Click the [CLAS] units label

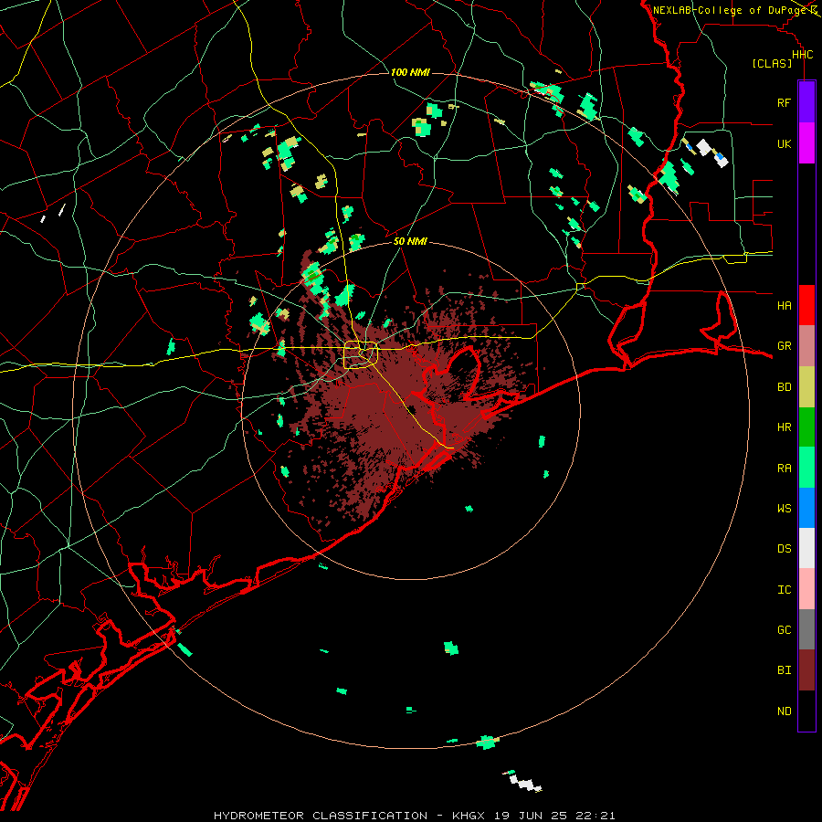click(772, 63)
